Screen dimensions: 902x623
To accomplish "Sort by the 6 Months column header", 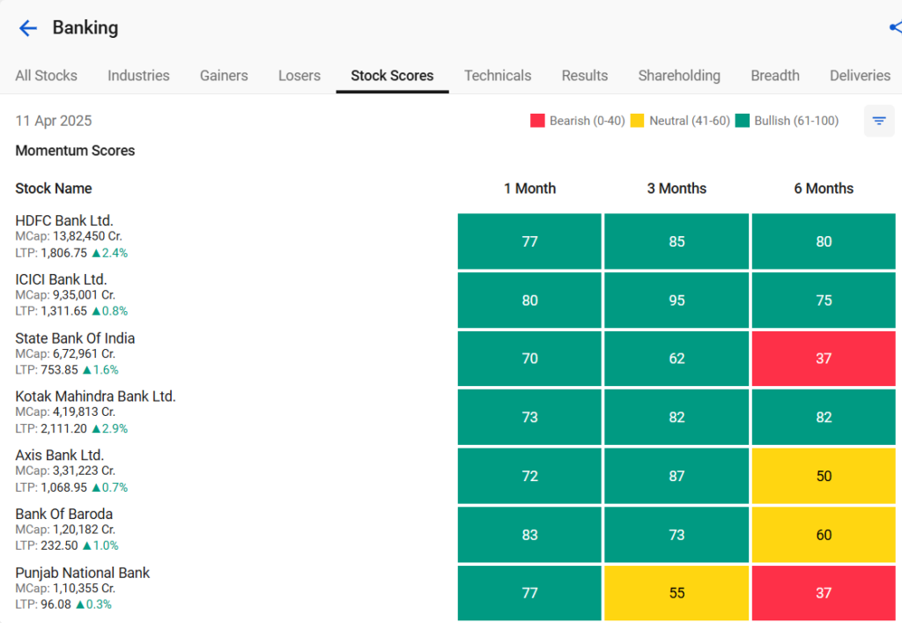I will tap(824, 188).
